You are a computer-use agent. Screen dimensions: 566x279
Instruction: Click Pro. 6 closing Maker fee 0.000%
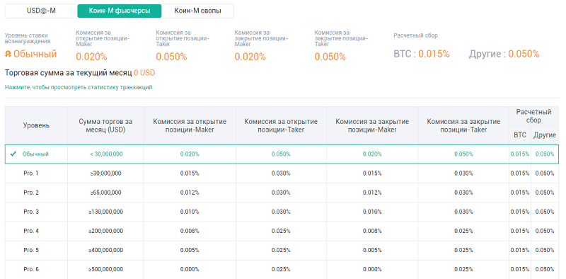tap(372, 269)
